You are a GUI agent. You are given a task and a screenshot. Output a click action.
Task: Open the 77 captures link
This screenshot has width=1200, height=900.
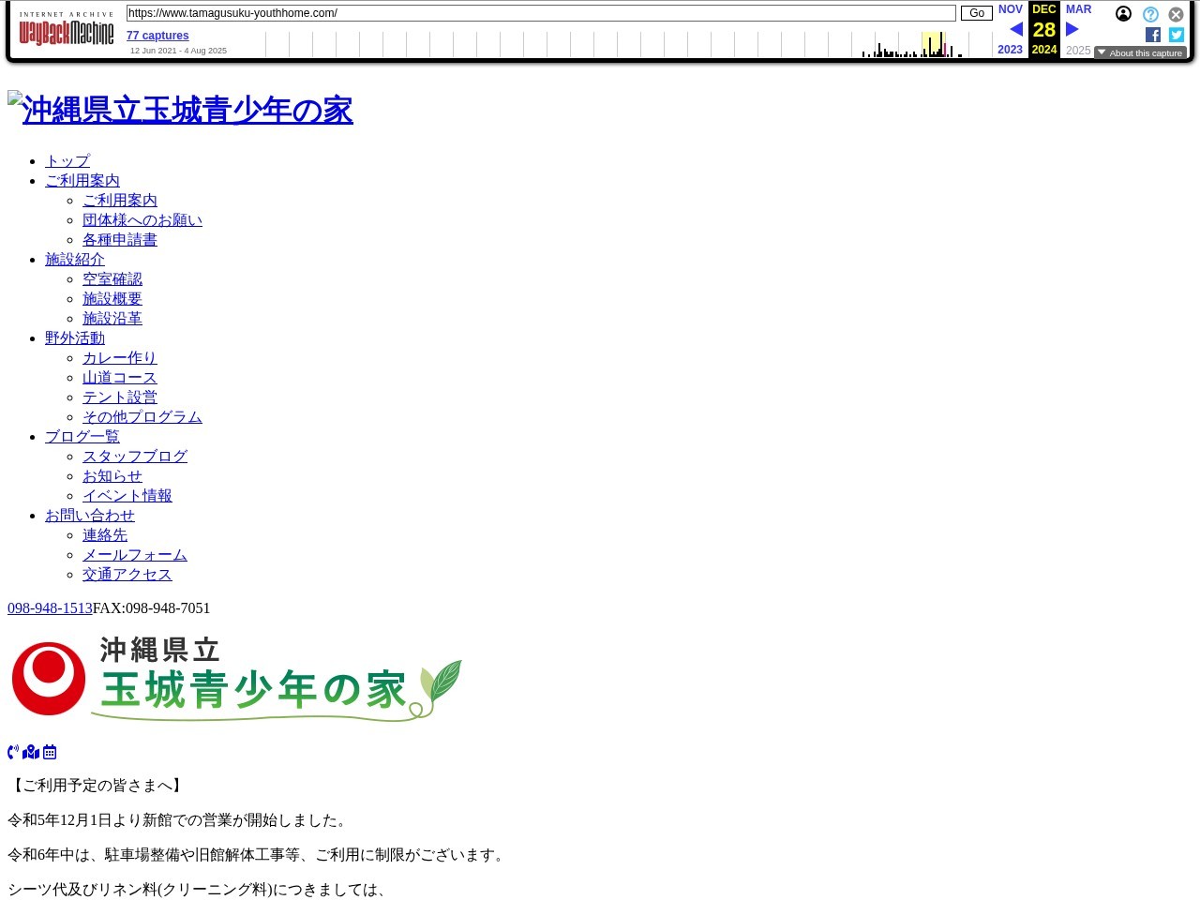point(157,36)
